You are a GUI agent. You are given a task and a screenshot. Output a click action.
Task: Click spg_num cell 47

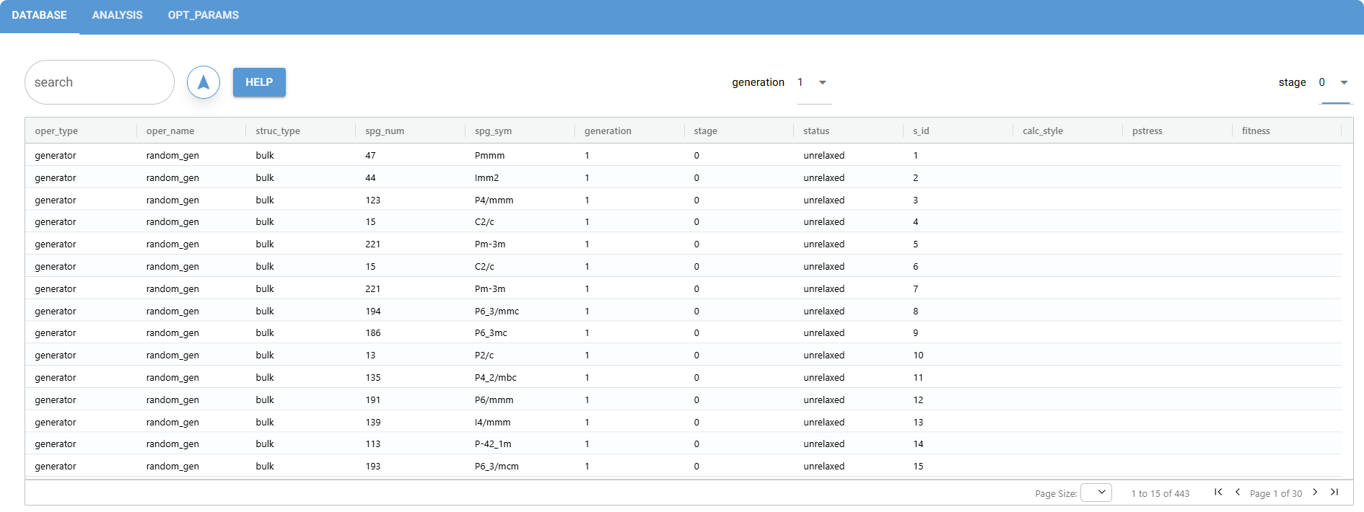[x=411, y=155]
